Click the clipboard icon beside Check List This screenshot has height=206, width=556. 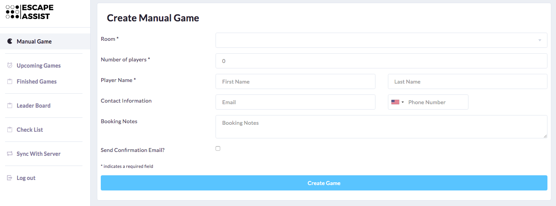10,129
